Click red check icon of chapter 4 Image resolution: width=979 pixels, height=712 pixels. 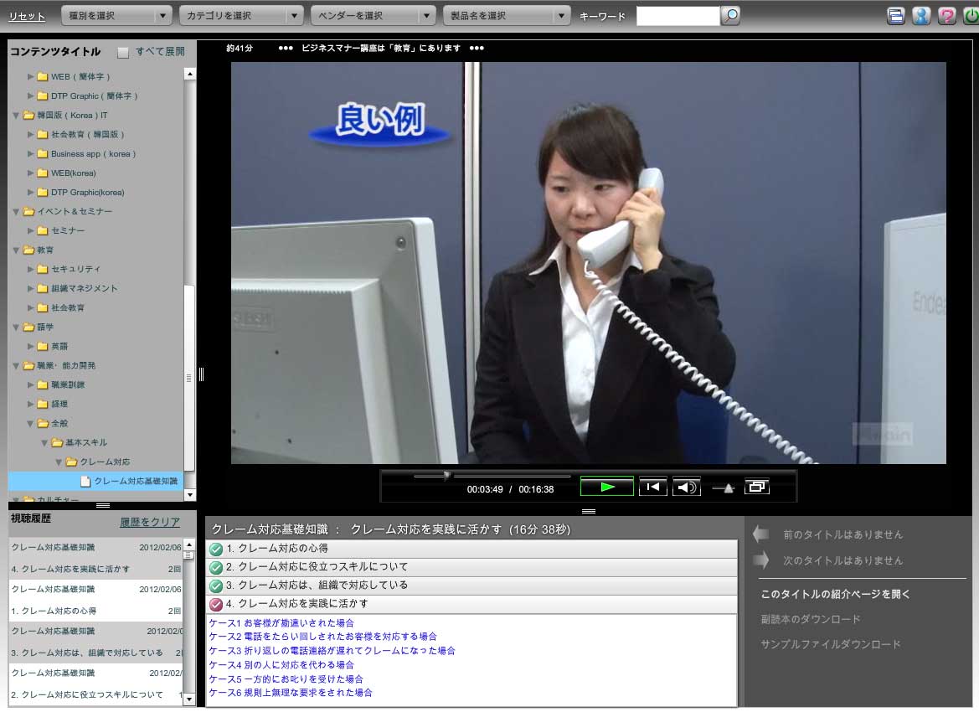[216, 605]
